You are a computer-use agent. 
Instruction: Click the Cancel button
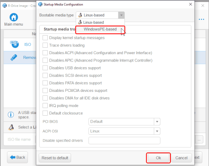coord(181,158)
